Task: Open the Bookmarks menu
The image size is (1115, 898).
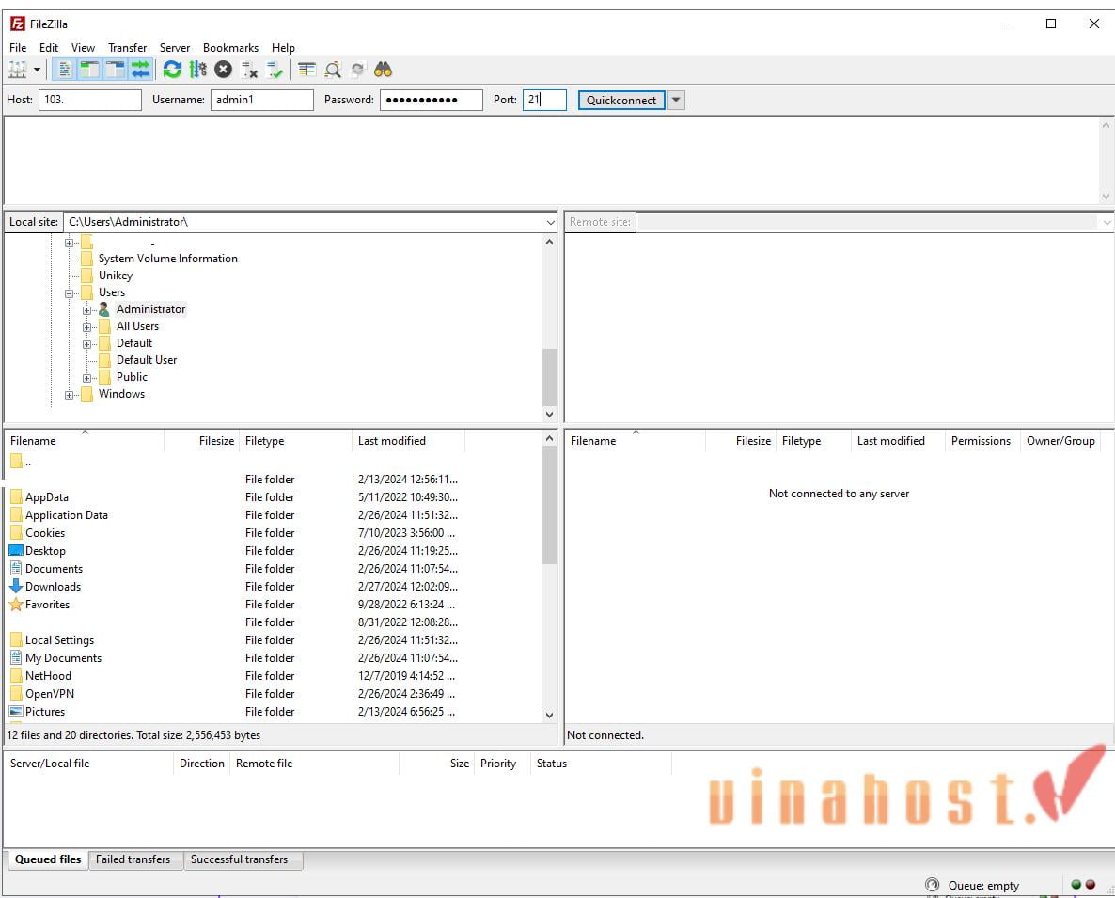Action: point(230,48)
